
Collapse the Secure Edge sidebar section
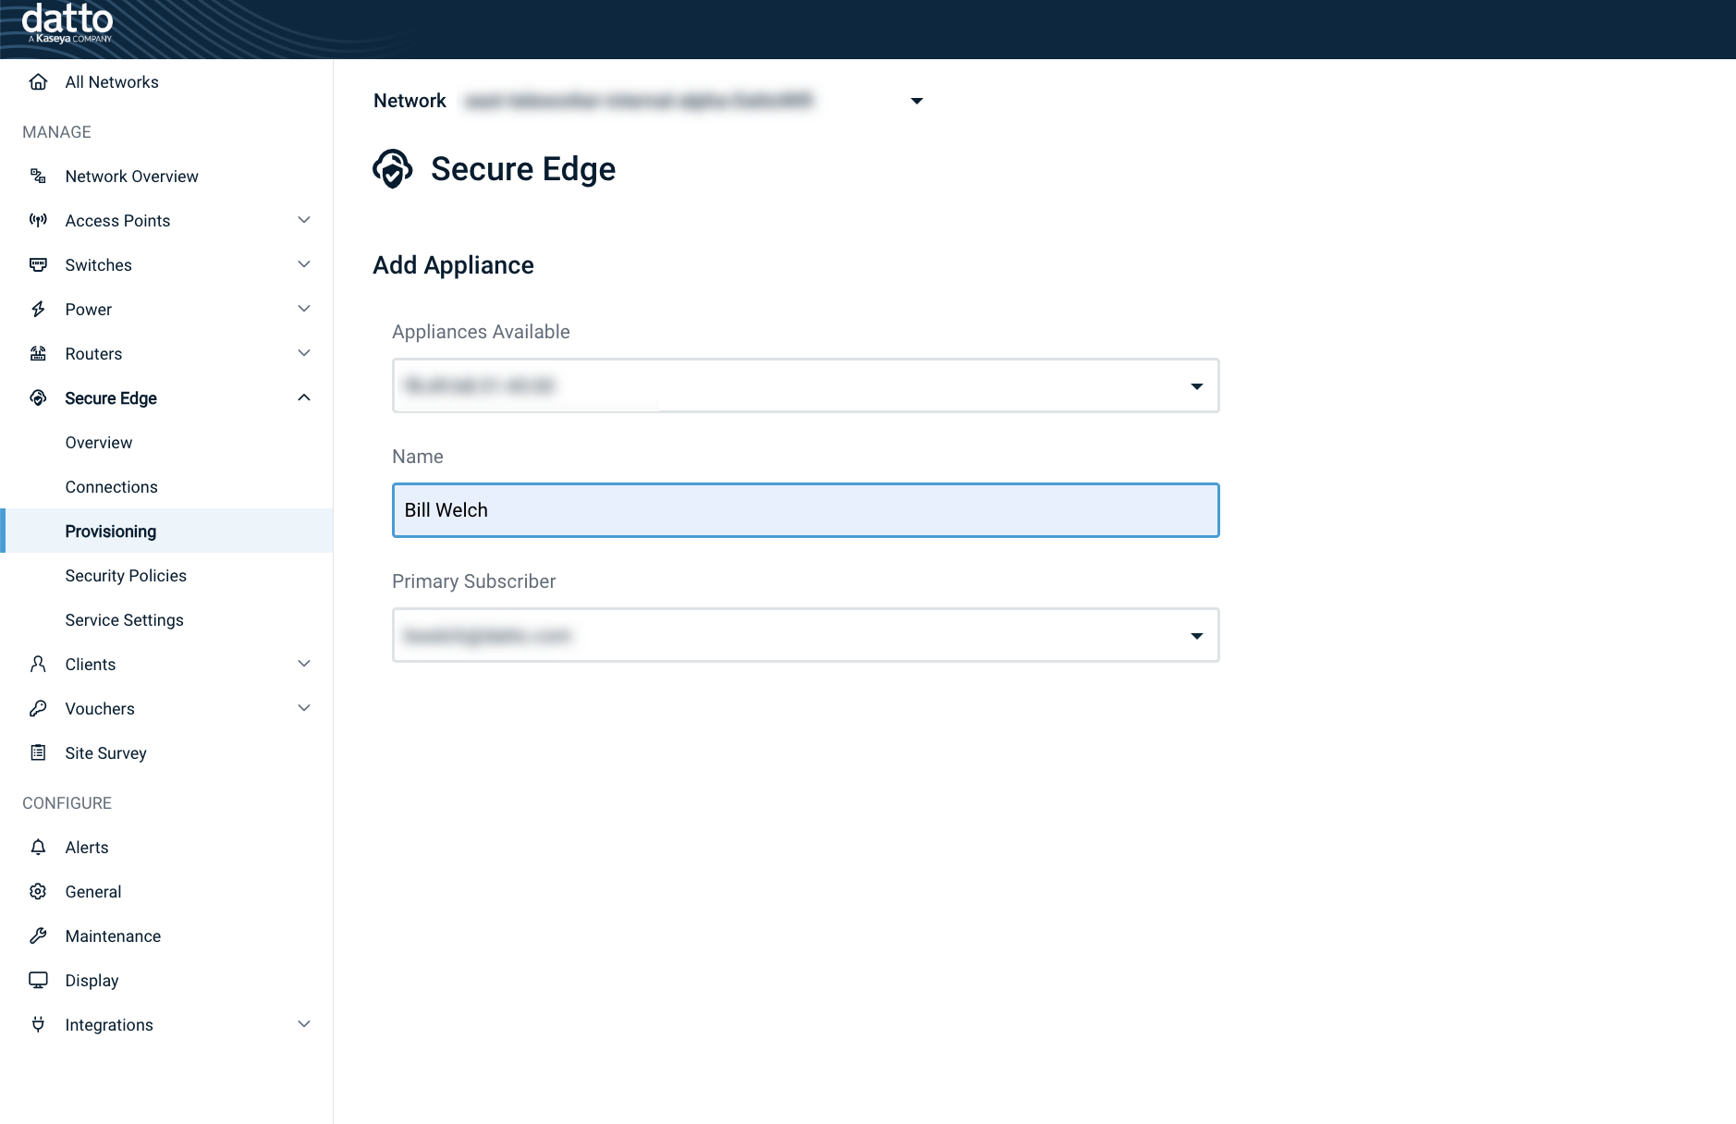pos(304,397)
